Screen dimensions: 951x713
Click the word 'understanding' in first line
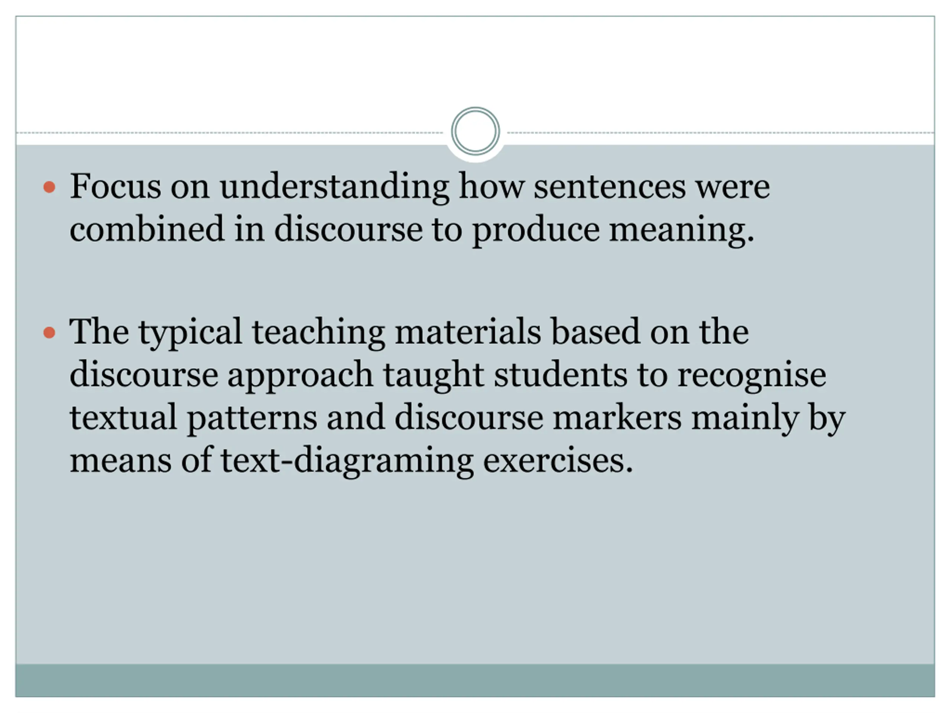[334, 188]
